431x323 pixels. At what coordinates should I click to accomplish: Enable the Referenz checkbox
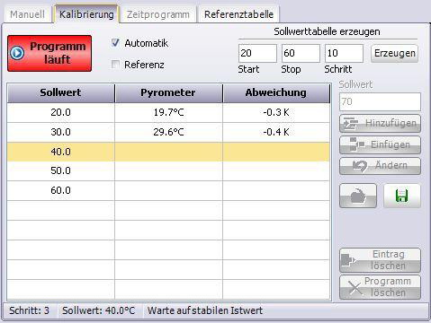tap(115, 65)
